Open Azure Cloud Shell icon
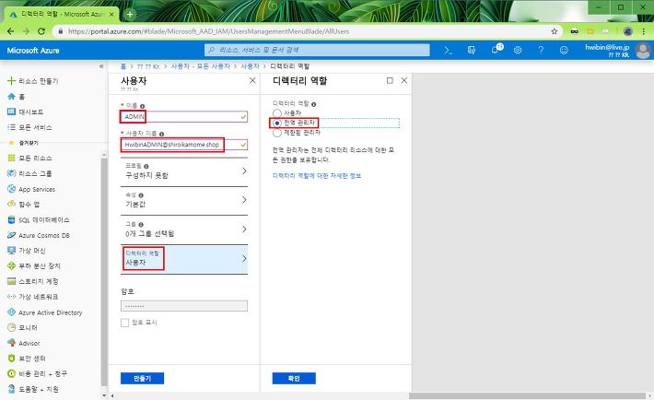The height and width of the screenshot is (400, 654). pos(449,50)
